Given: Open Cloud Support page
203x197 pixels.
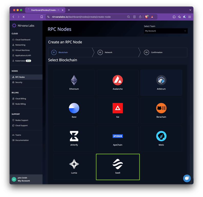Looking at the screenshot, I should tap(20, 125).
